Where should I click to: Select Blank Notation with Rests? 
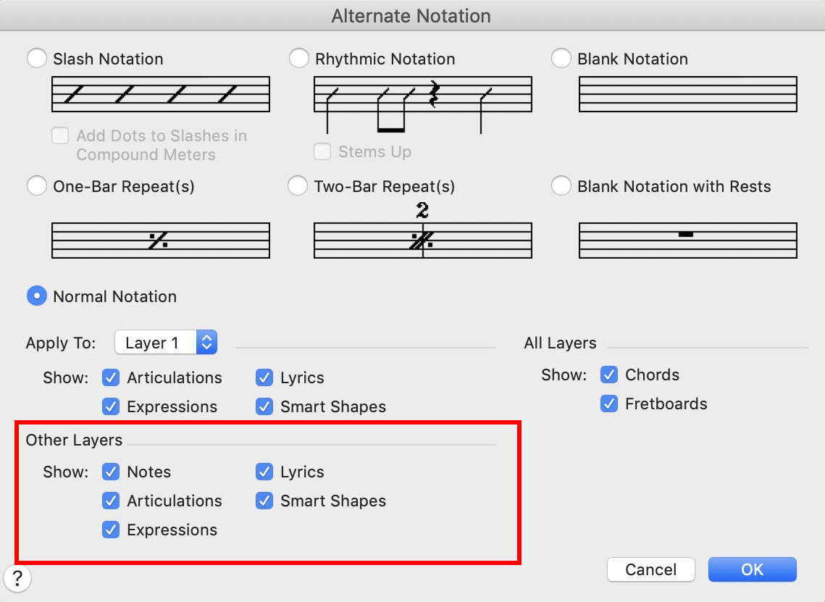coord(561,186)
